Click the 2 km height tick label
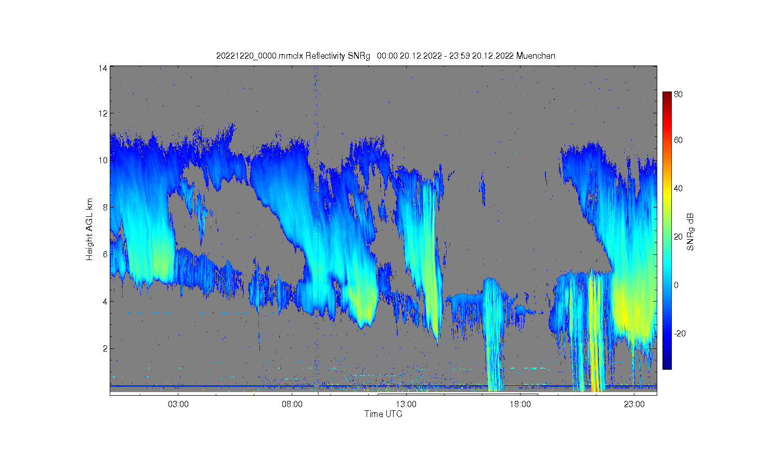Screen dimensions: 780x468 [x=105, y=348]
